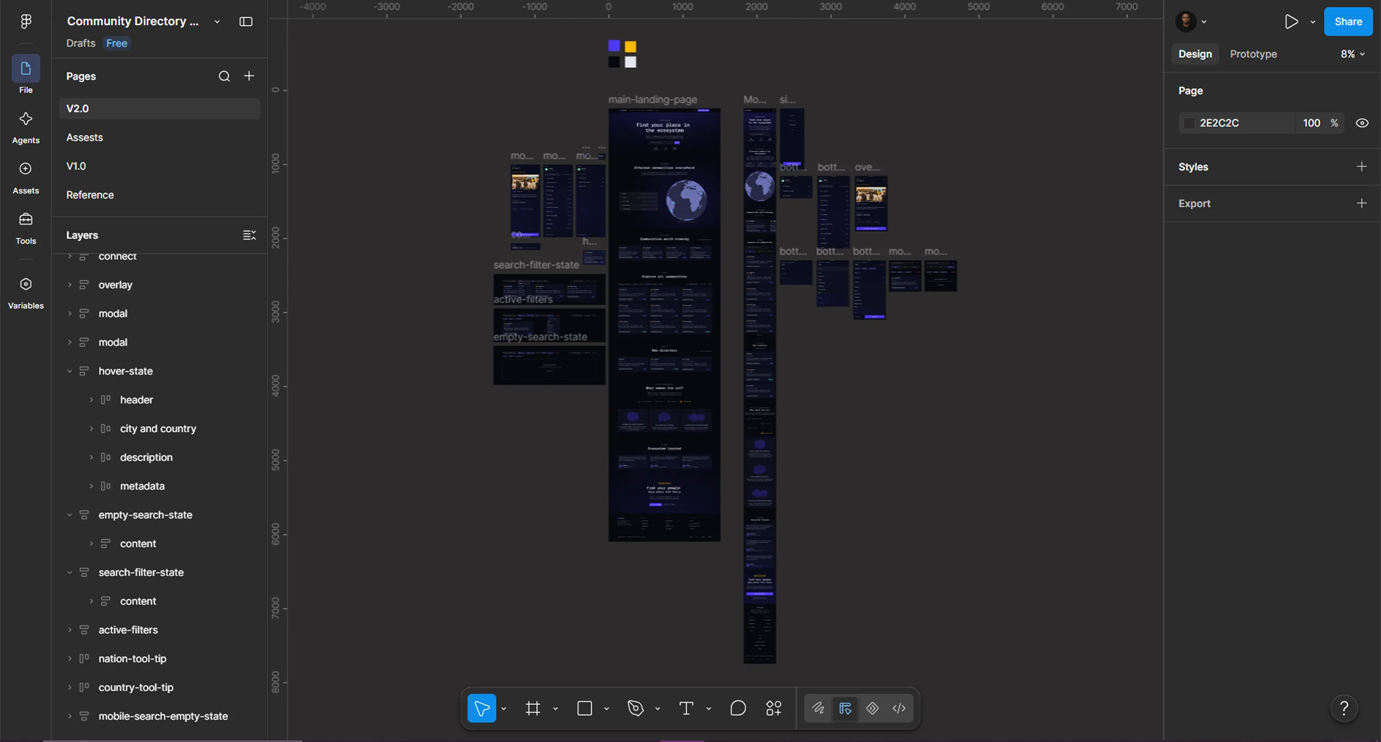This screenshot has height=742, width=1381.
Task: Open the Assests page
Action: (x=159, y=138)
